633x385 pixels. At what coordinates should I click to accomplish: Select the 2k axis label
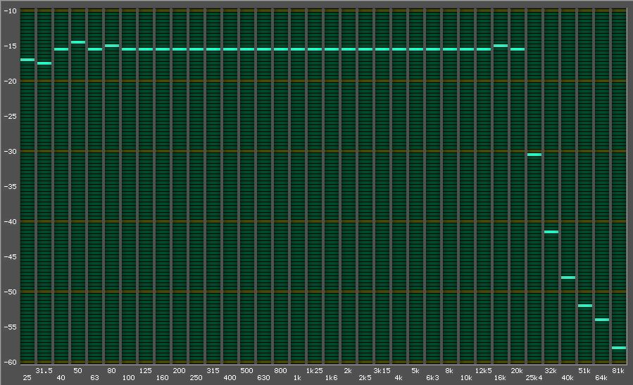[348, 370]
